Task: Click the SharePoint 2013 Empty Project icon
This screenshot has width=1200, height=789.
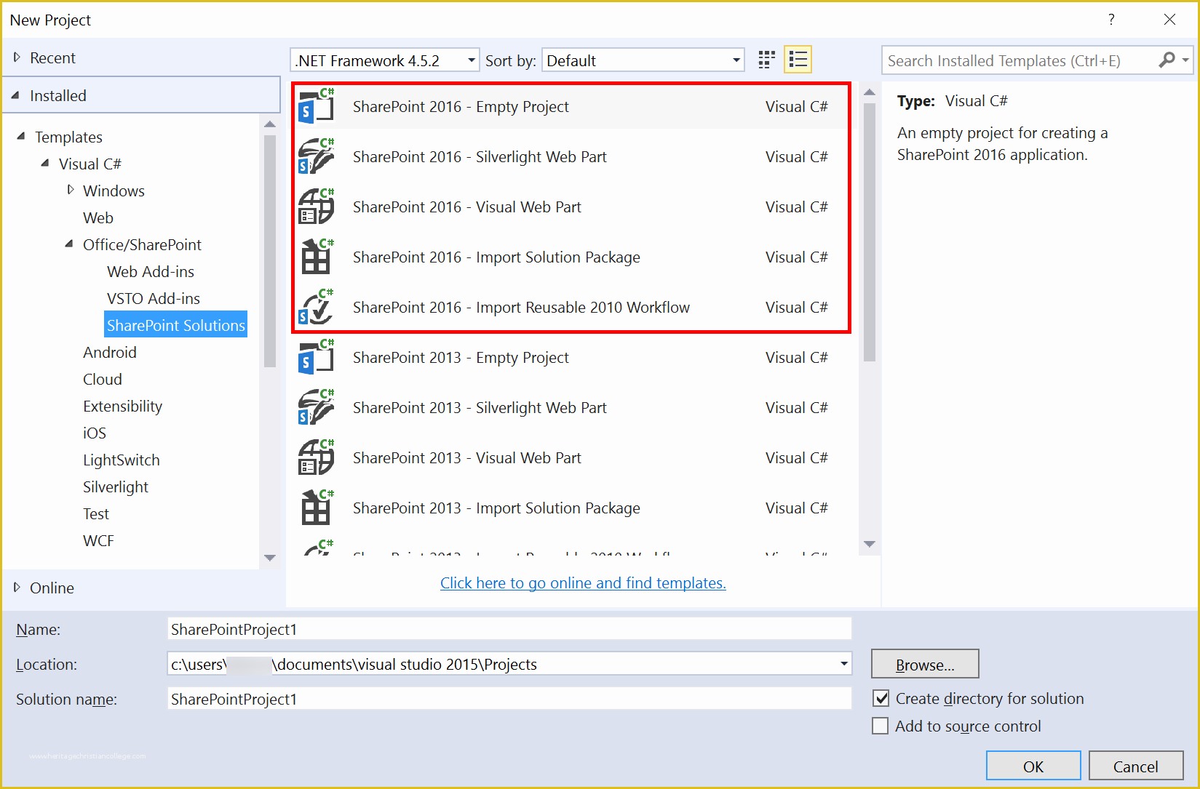Action: click(316, 357)
